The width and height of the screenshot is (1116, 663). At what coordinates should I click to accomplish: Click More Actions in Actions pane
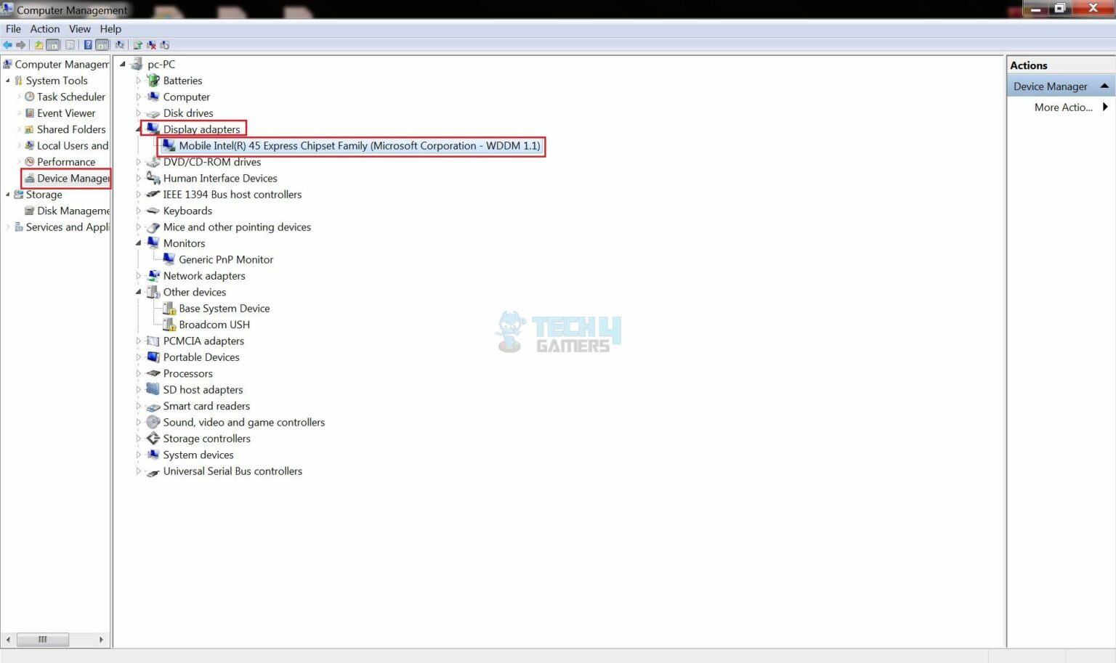pos(1063,107)
